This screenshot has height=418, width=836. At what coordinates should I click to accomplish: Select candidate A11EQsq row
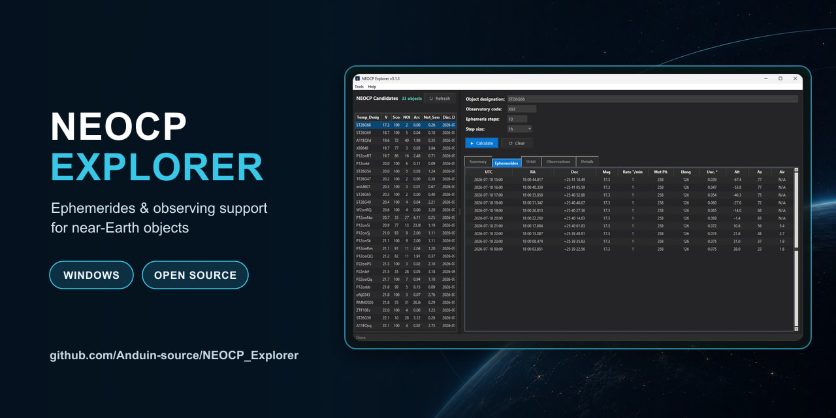[x=406, y=325]
